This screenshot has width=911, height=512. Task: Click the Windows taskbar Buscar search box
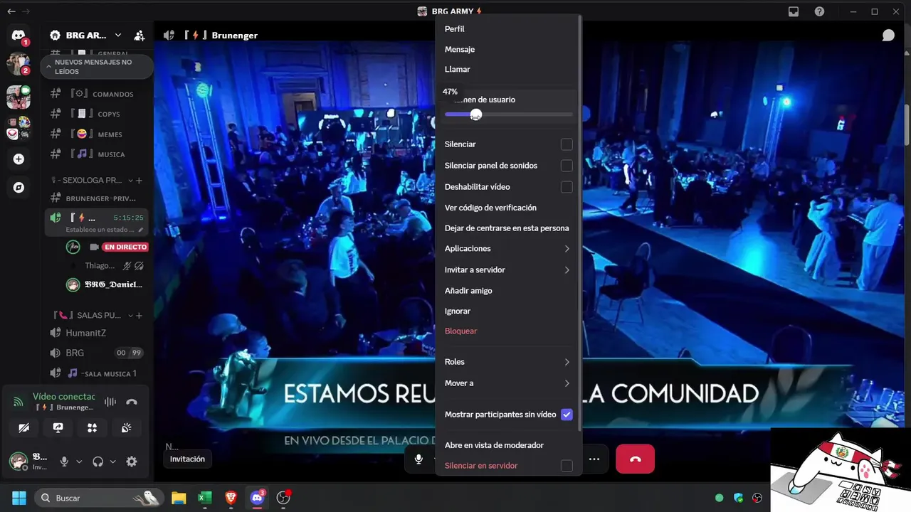point(98,498)
